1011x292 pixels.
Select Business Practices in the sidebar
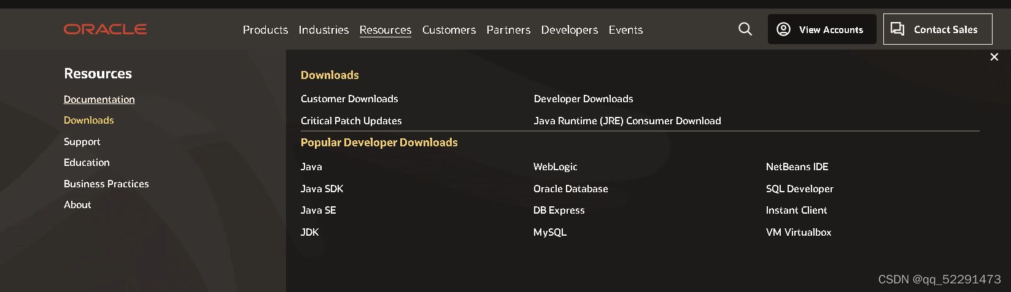[x=106, y=184]
